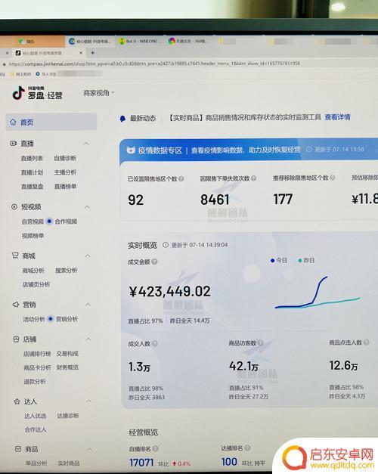Select 自营视频 in the sidebar
Screen dimensions: 378x474
pyautogui.click(x=33, y=222)
